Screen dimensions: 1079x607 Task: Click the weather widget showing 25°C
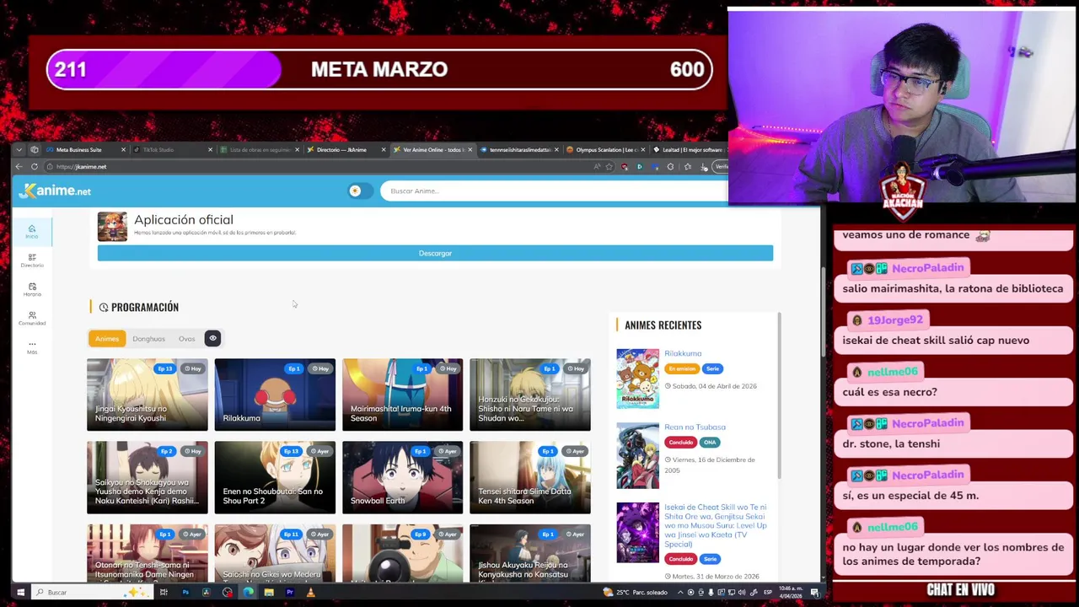click(636, 593)
